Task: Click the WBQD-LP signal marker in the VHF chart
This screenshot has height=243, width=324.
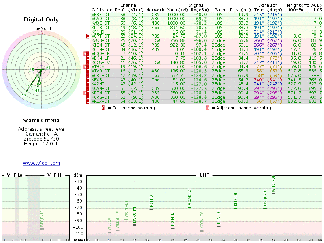Action: 42,229
